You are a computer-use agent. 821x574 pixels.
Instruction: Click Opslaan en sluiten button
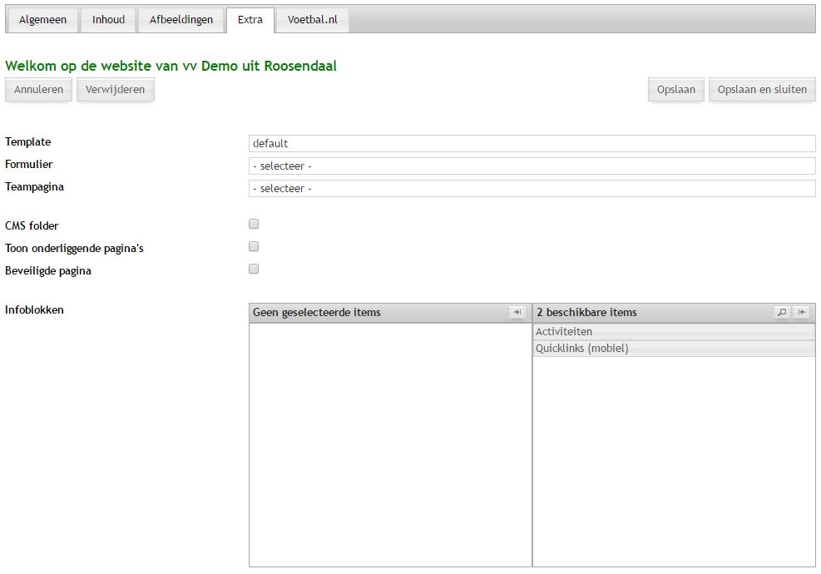[x=762, y=90]
